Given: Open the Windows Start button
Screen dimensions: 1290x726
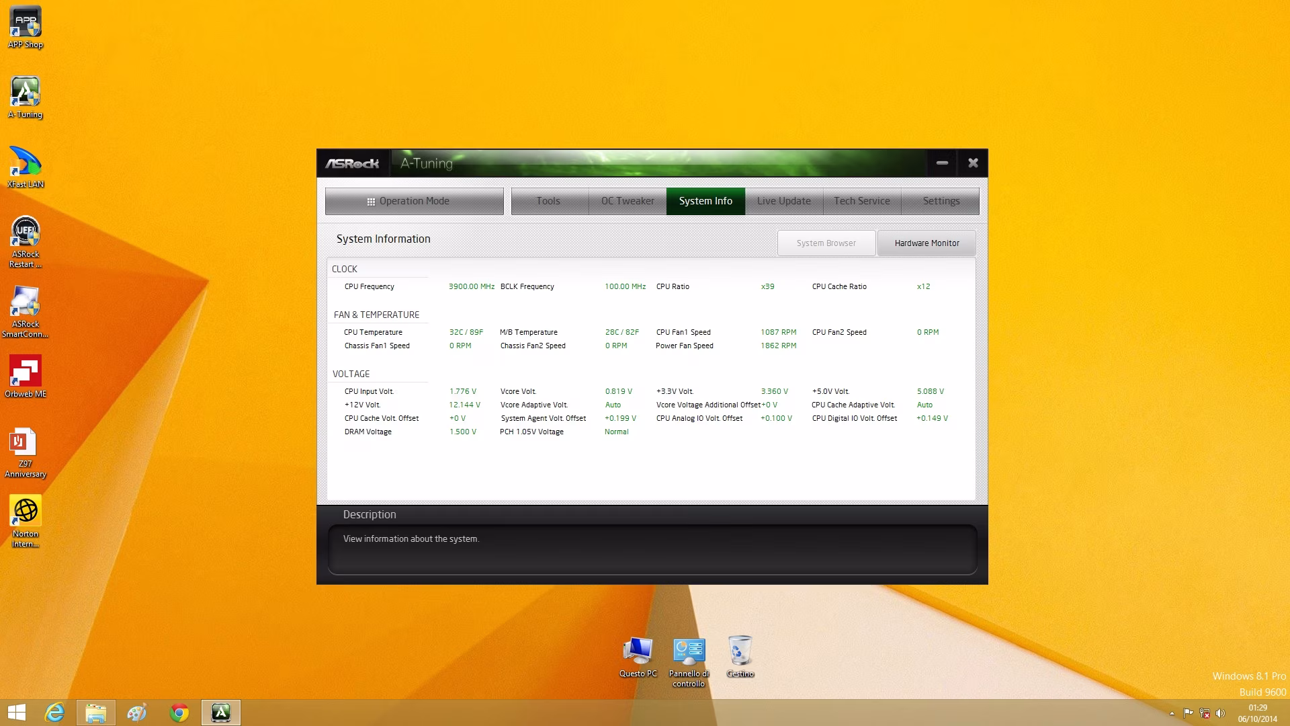Looking at the screenshot, I should pos(17,713).
